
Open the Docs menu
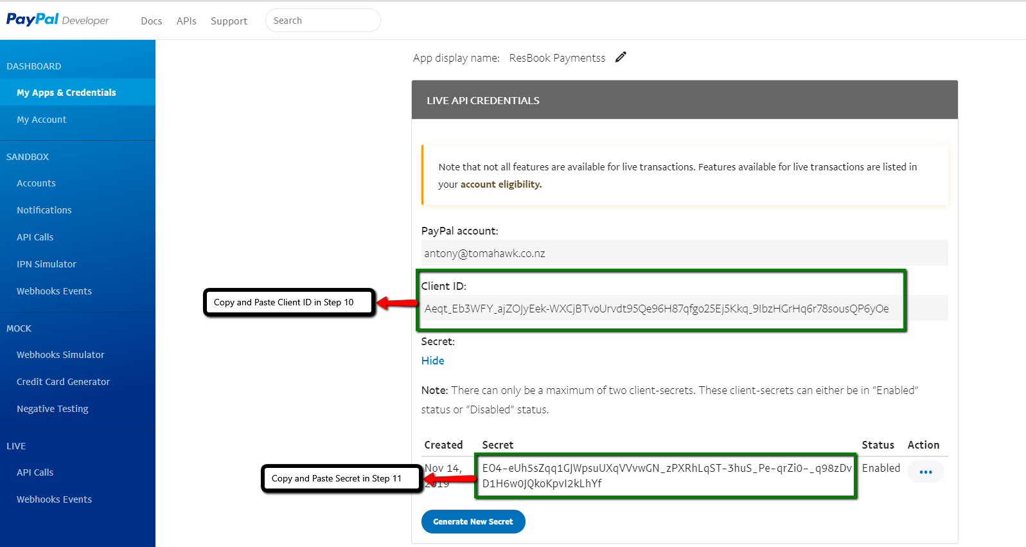coord(152,21)
